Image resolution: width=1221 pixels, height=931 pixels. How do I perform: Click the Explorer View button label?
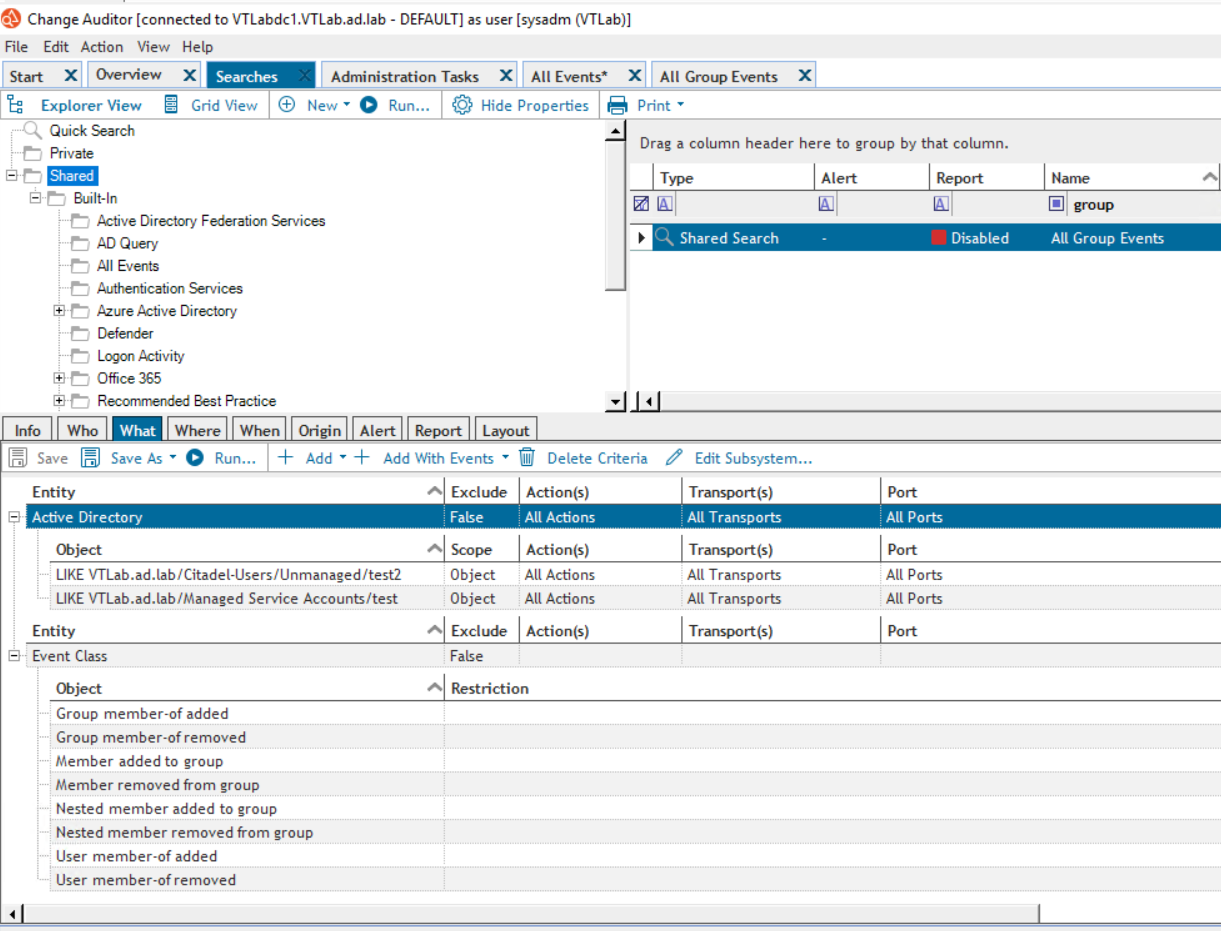click(92, 105)
